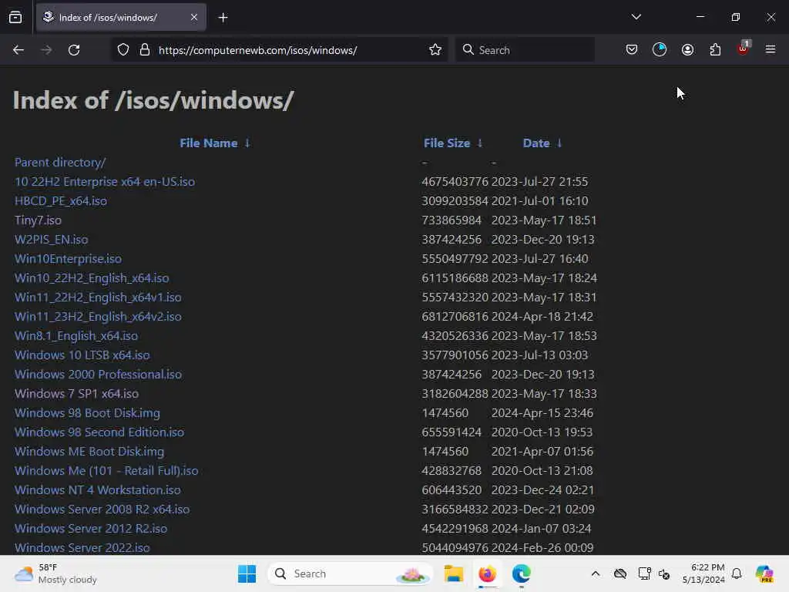
Task: Open Windows Server 2012 R2.iso link
Action: [x=91, y=529]
